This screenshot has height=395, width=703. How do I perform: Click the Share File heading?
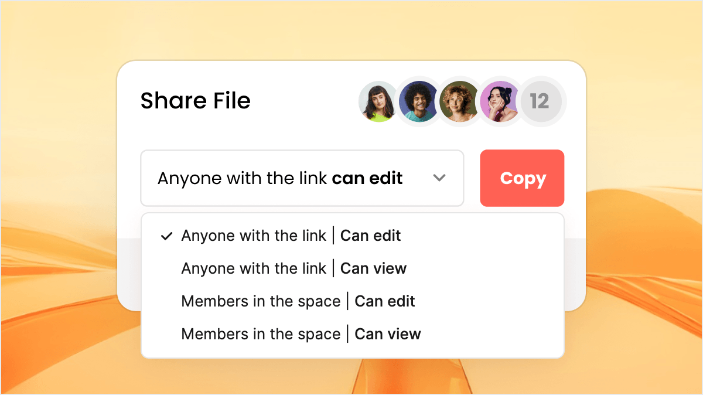pyautogui.click(x=195, y=101)
